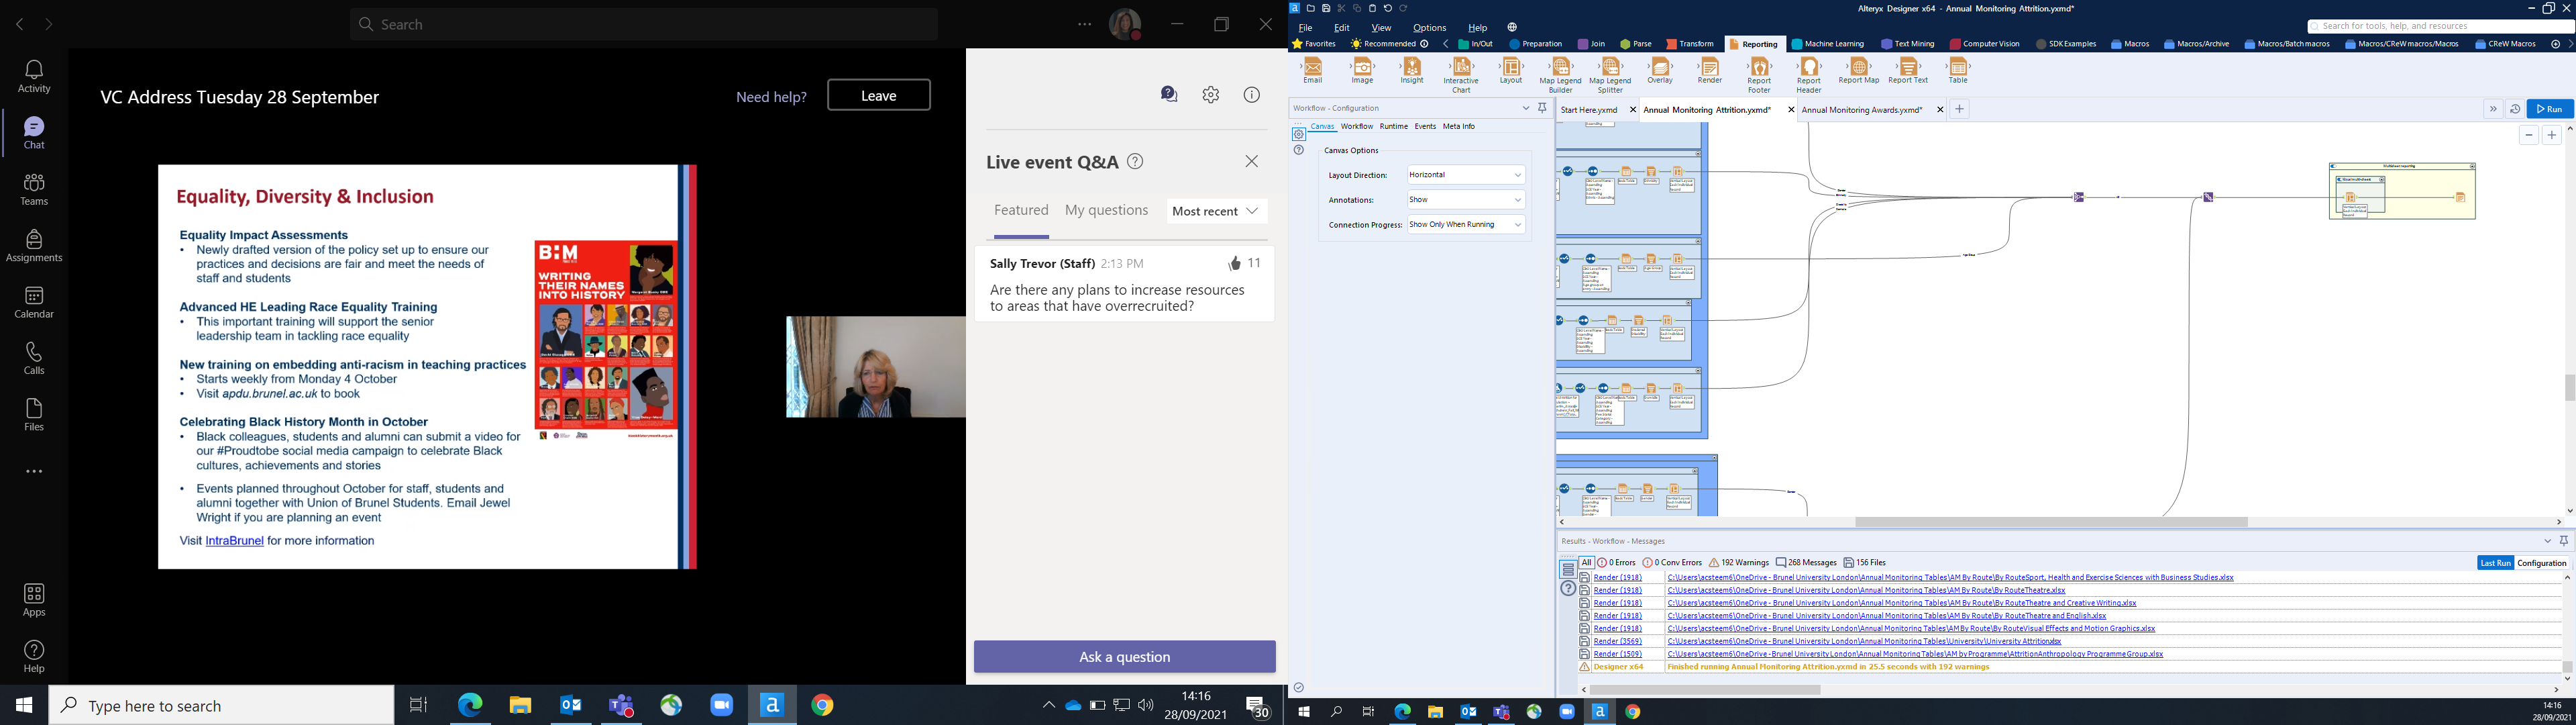Pin the Workflow Configuration panel

click(1541, 108)
